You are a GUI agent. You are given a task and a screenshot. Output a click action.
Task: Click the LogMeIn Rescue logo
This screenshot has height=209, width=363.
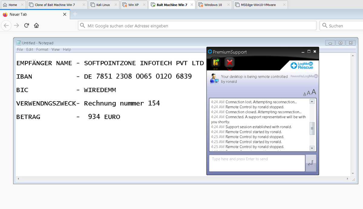tap(302, 65)
